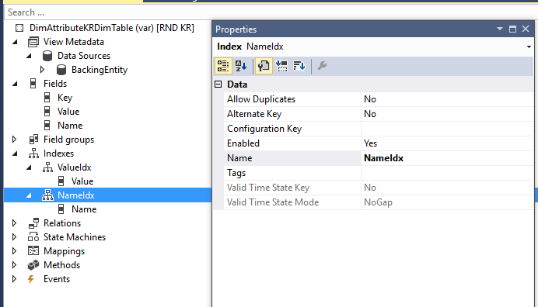Image resolution: width=538 pixels, height=307 pixels.
Task: Collapse the View Metadata node
Action: pos(15,42)
